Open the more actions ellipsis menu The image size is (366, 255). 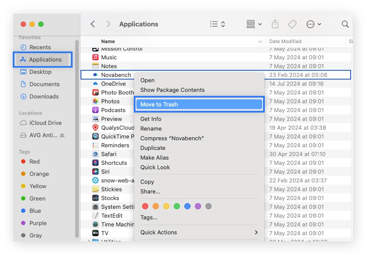point(314,24)
